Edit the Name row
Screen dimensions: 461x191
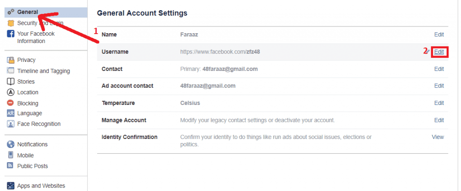(439, 35)
